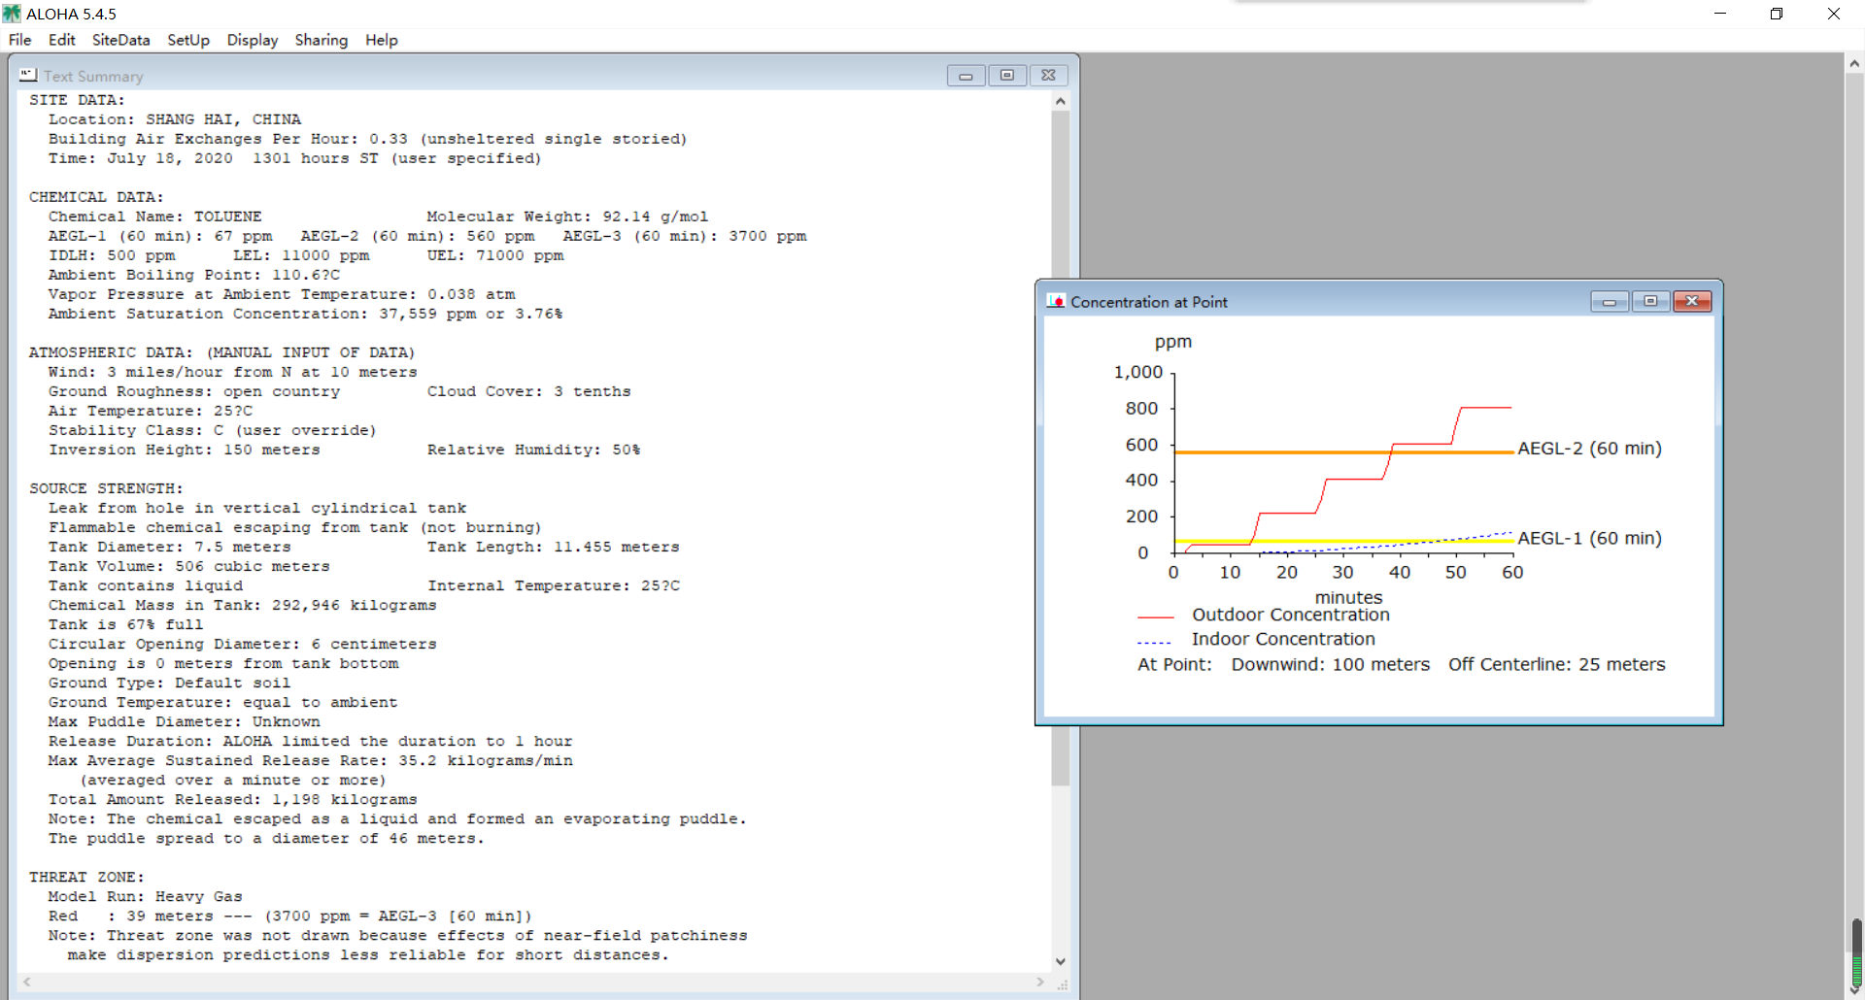Click Text Summary scrollbar up arrow

point(1061,101)
